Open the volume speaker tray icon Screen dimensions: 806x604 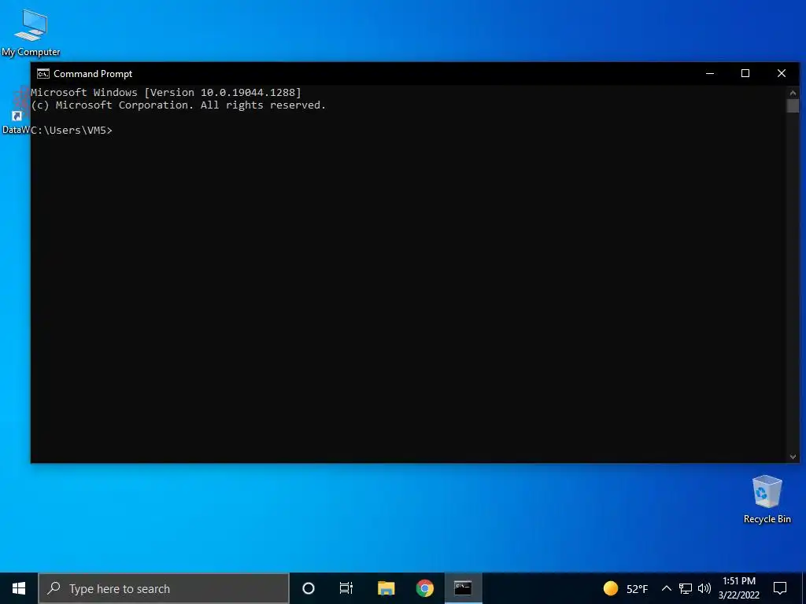(704, 588)
